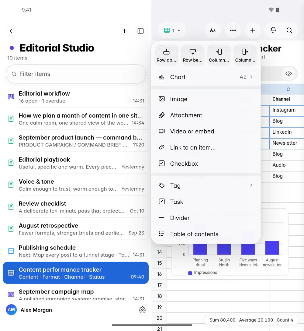Insert Column to the left
The image size is (304, 331).
click(219, 55)
